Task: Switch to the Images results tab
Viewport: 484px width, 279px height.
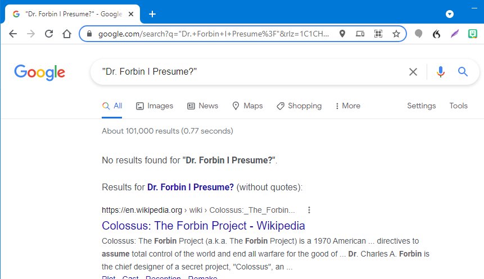Action: (x=155, y=106)
